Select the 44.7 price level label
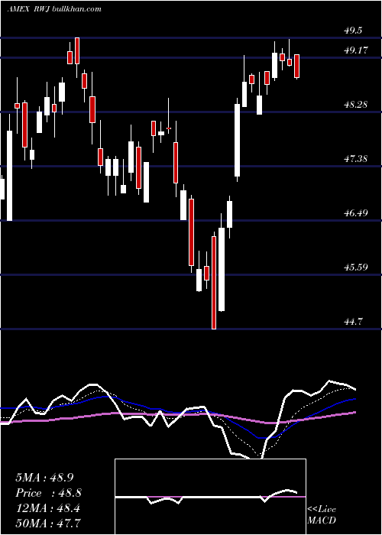The width and height of the screenshot is (382, 535). [x=353, y=322]
